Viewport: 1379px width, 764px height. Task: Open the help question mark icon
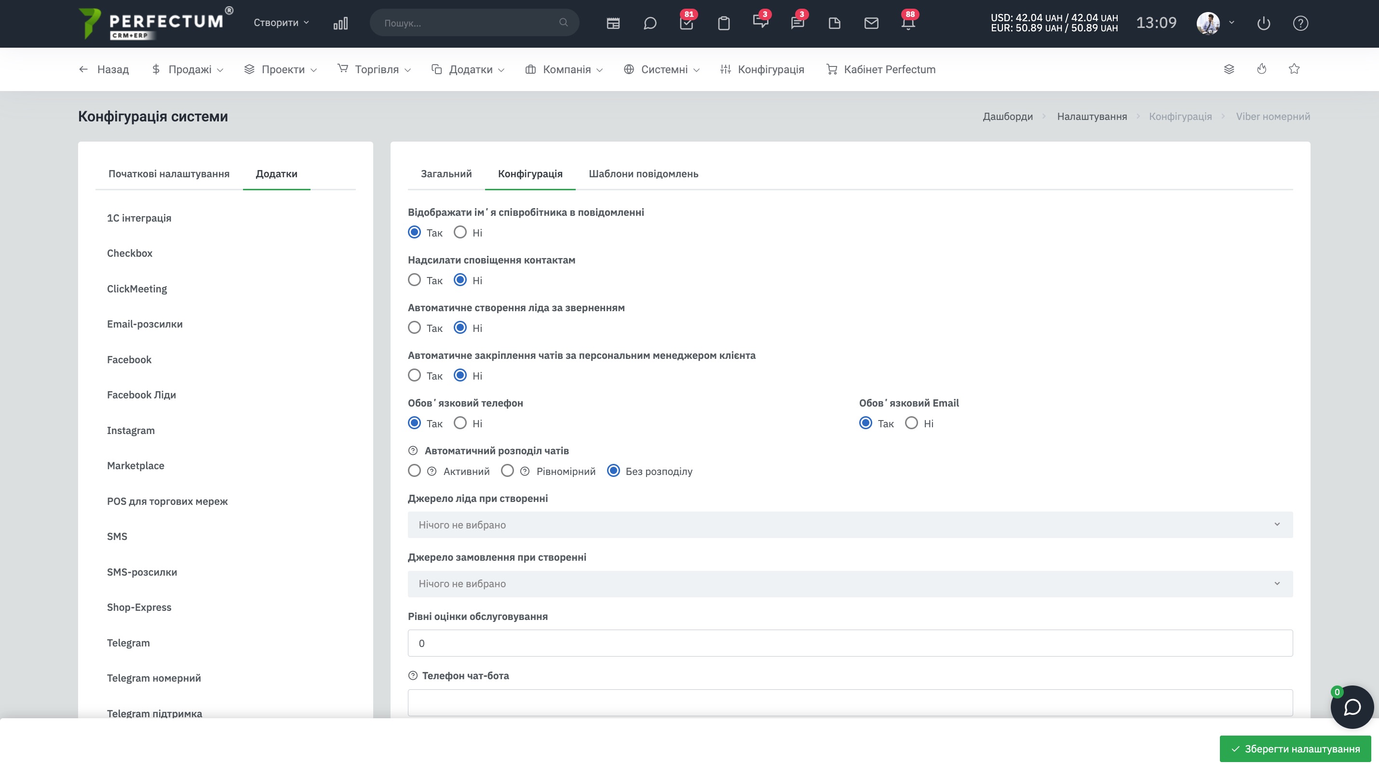pos(1300,23)
